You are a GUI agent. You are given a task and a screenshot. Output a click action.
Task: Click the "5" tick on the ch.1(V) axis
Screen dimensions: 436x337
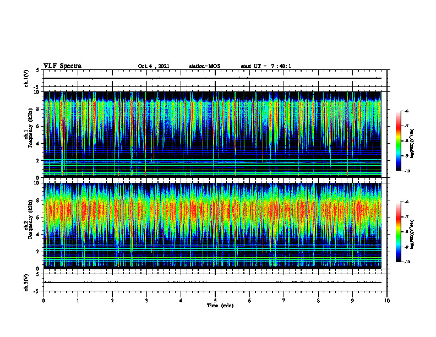coord(38,70)
